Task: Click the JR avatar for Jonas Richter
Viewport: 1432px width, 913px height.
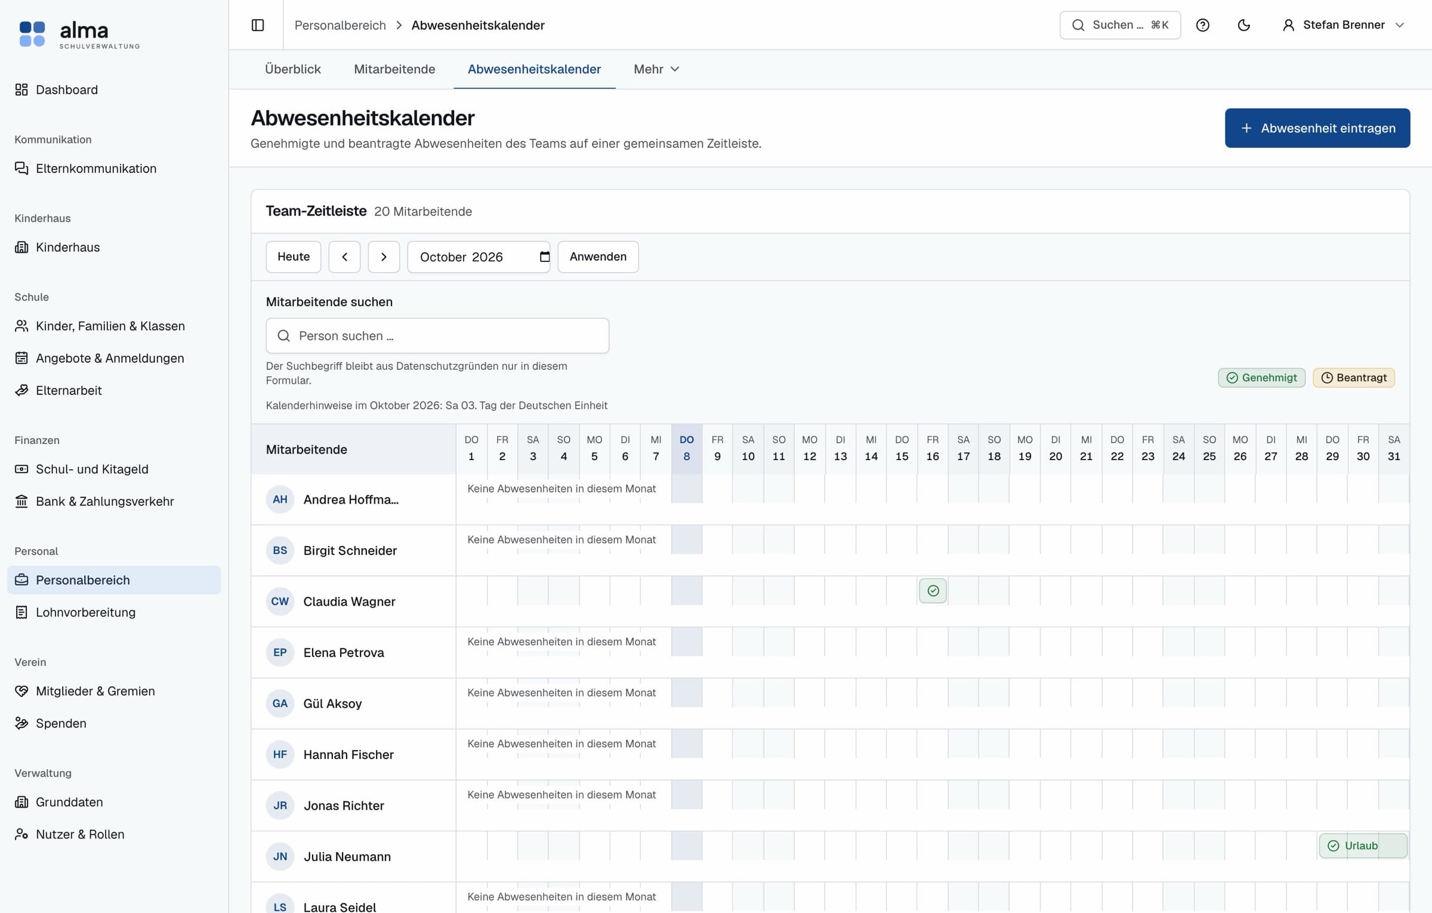Action: [x=280, y=806]
